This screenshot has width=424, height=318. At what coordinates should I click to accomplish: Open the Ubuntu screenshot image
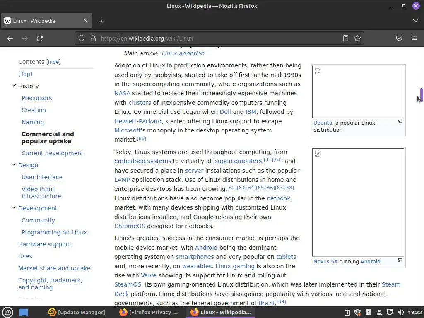click(358, 92)
